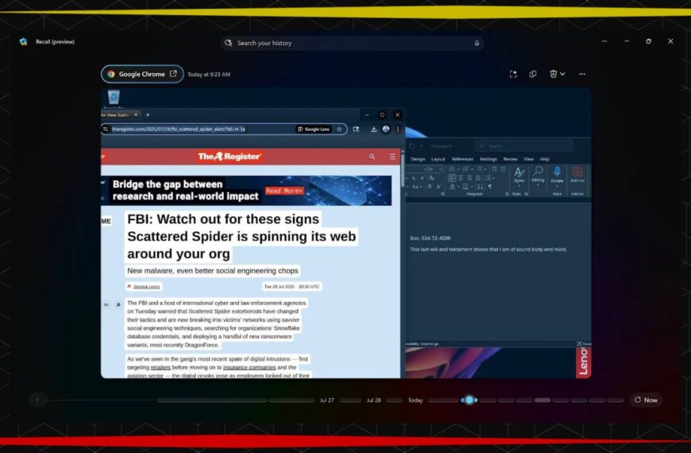
Task: Select the Jul 28 timeline marker
Action: click(373, 400)
